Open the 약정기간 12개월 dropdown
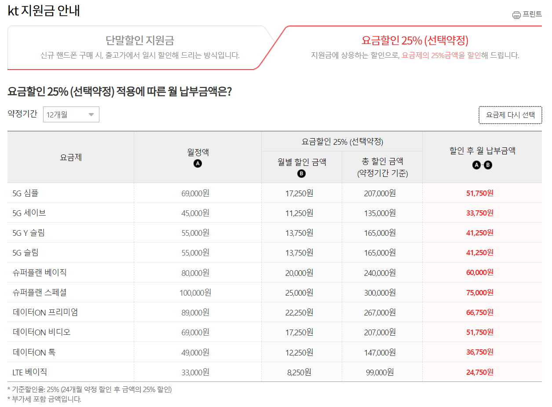552x407 pixels. pos(71,114)
